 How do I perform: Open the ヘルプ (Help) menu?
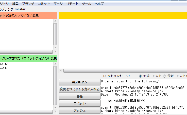[x=99, y=4]
